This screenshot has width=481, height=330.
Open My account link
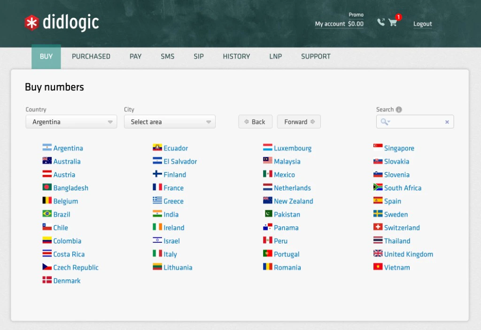pos(330,24)
